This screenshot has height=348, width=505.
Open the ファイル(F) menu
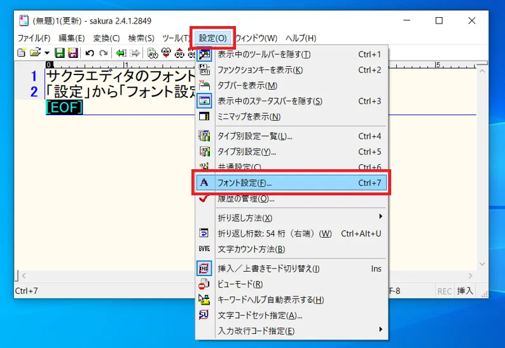coord(34,38)
